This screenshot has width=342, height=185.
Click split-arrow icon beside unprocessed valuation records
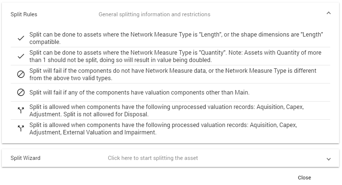point(21,110)
